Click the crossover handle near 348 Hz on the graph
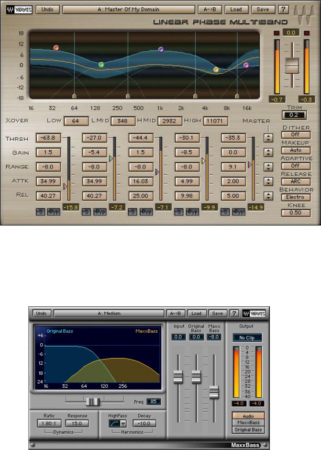Viewport: 321px width, 450px height. tap(128, 96)
